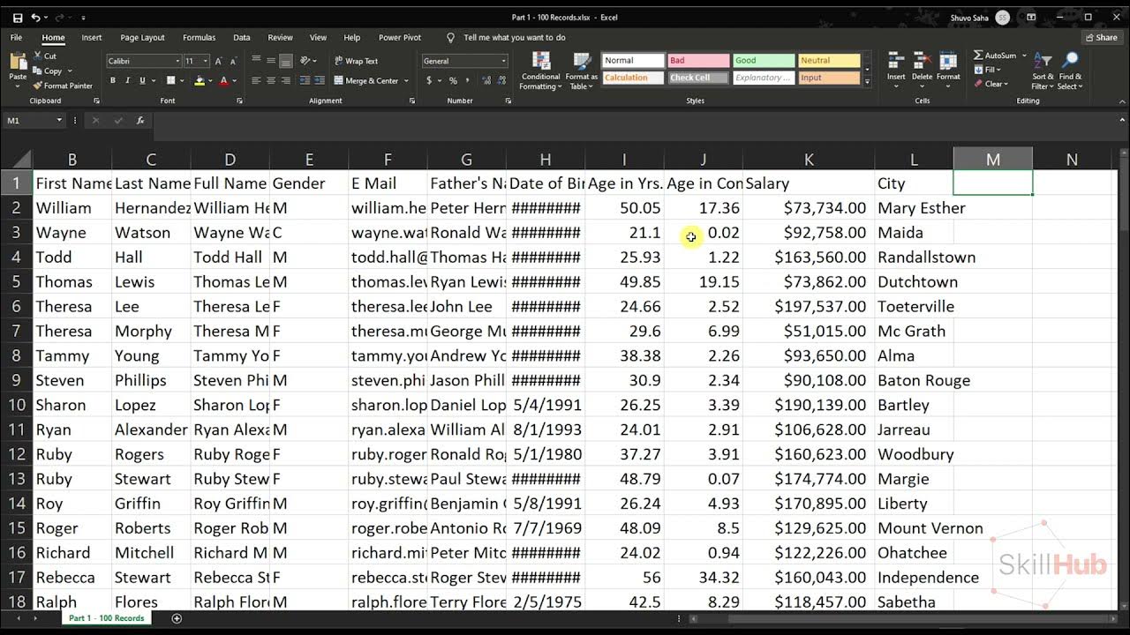The width and height of the screenshot is (1130, 635).
Task: Toggle underline formatting
Action: point(141,80)
